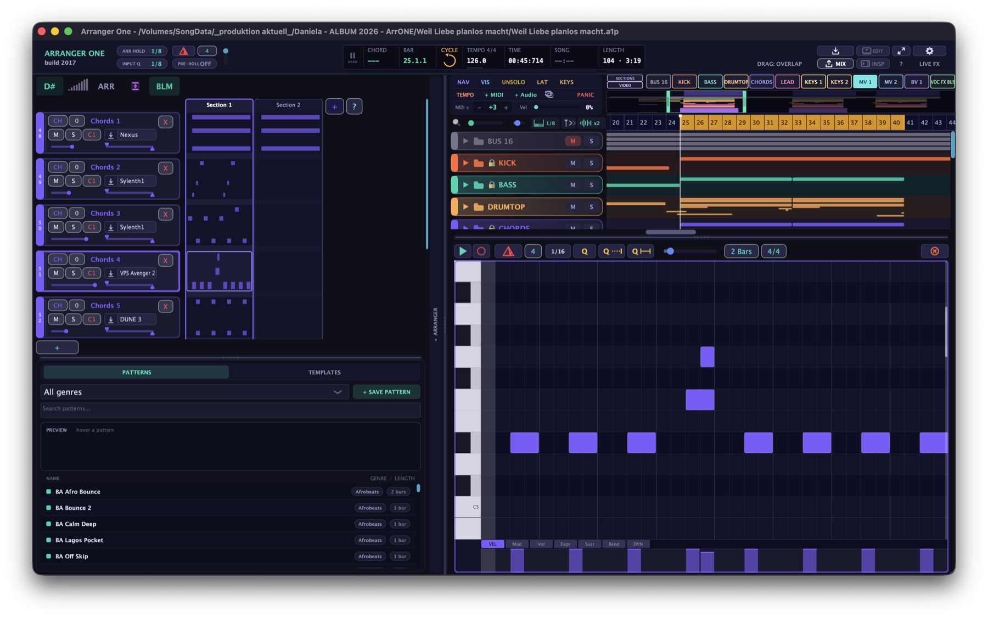Click the magnifier zoom icon in the track toolbar
This screenshot has height=618, width=988.
point(456,123)
